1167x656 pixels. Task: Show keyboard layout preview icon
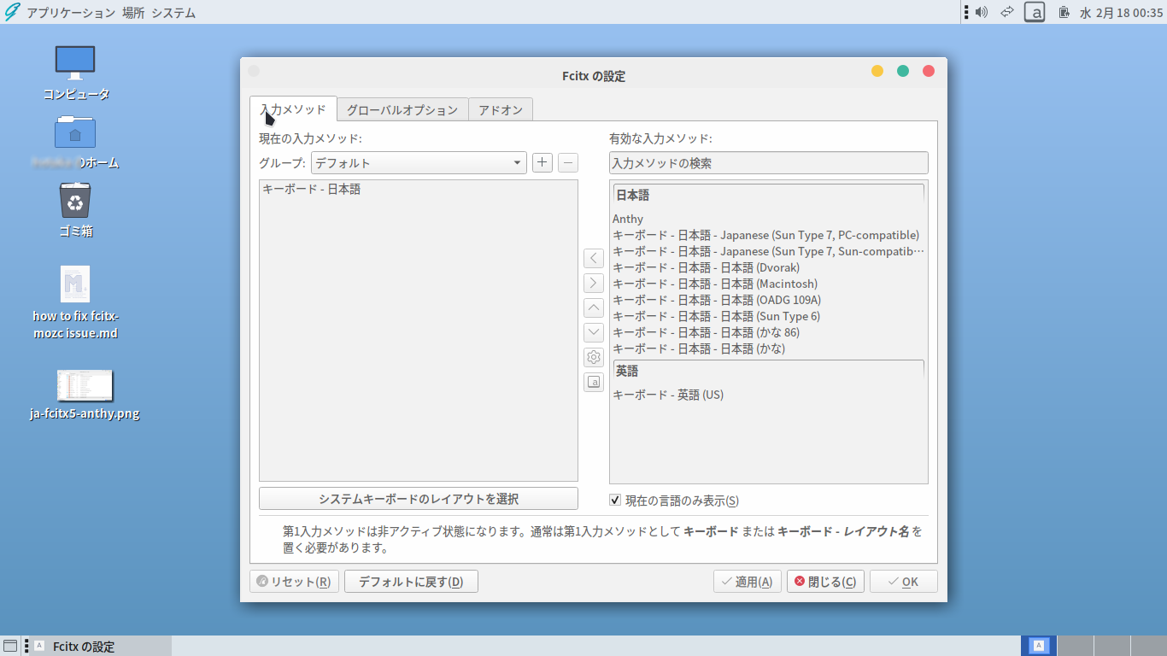click(593, 382)
